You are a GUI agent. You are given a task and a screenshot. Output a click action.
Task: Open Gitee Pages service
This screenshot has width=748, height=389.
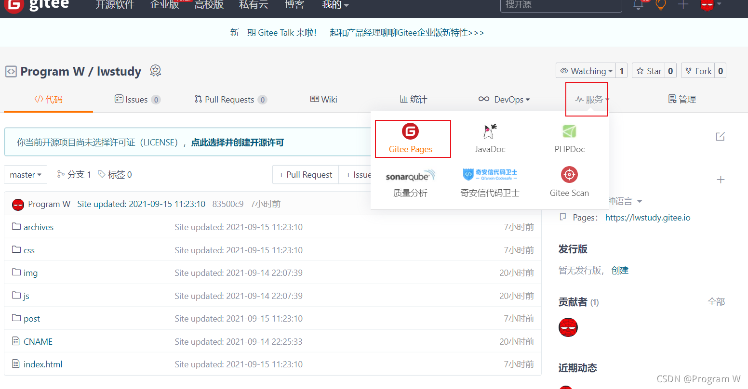tap(411, 139)
